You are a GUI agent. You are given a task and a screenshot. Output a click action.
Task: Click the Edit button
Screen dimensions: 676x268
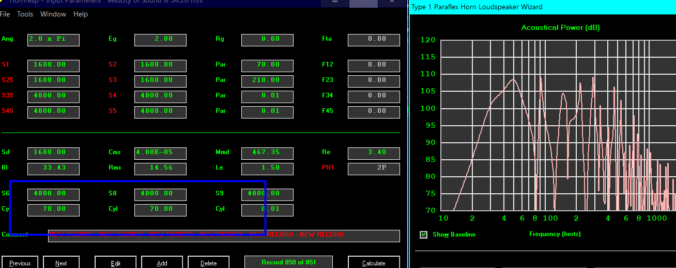coord(116,263)
